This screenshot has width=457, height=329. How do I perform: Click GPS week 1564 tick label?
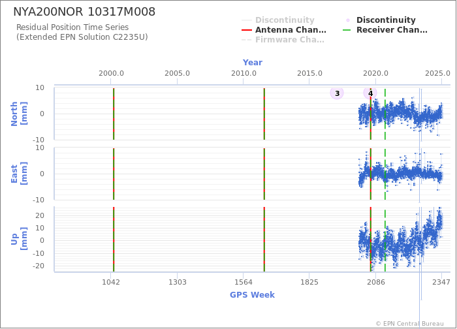tap(243, 282)
